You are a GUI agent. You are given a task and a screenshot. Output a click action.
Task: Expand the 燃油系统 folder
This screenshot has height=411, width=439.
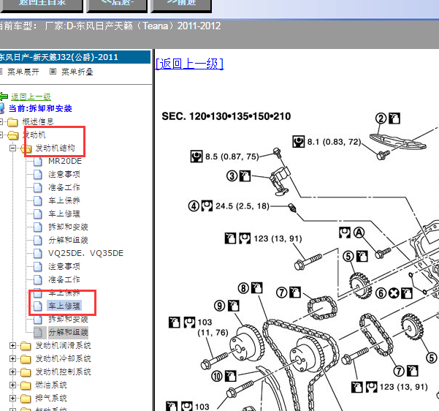coord(12,385)
